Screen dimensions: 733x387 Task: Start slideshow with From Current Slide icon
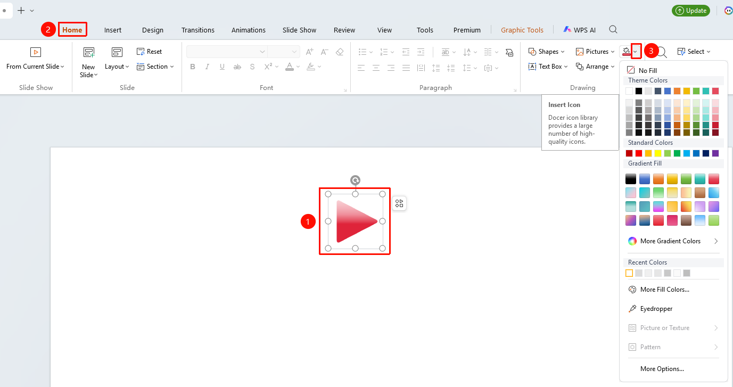36,52
